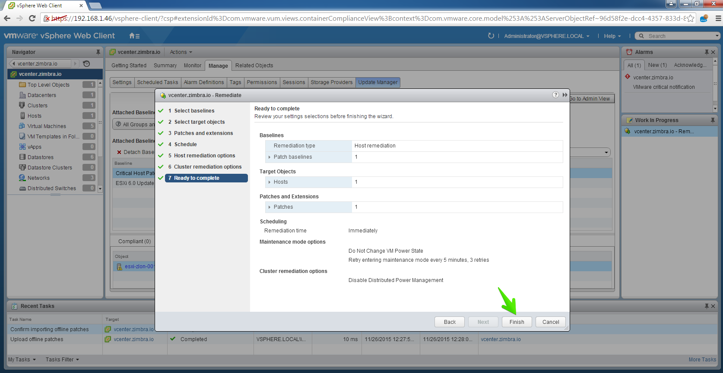The height and width of the screenshot is (373, 723).
Task: Click the refresh icon beside the Administrator account
Action: [491, 36]
